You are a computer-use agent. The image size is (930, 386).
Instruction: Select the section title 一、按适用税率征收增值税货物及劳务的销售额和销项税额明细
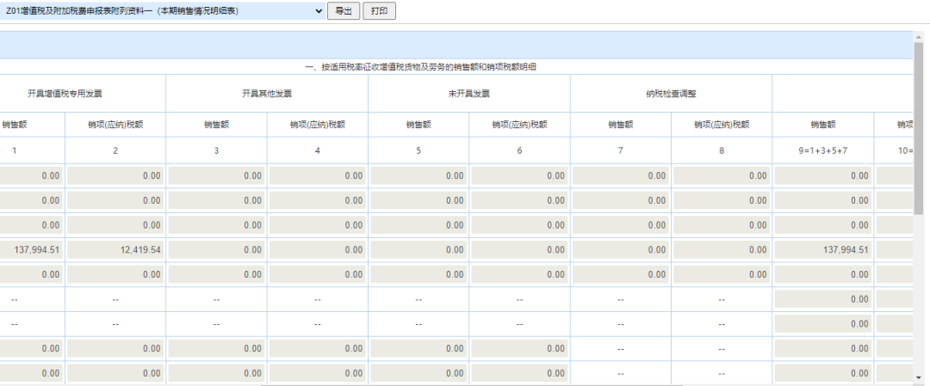tap(420, 67)
